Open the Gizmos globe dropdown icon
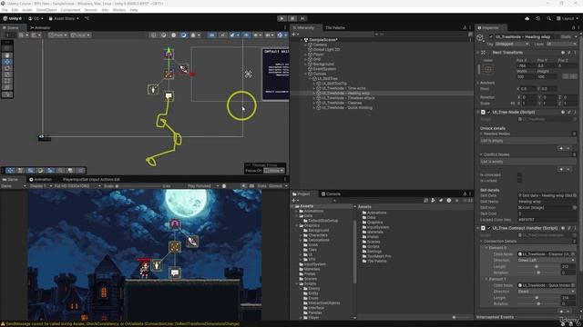 pos(281,35)
